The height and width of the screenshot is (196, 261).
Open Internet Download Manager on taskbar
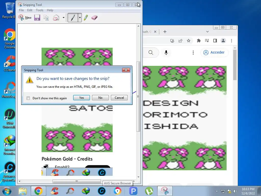86,191
